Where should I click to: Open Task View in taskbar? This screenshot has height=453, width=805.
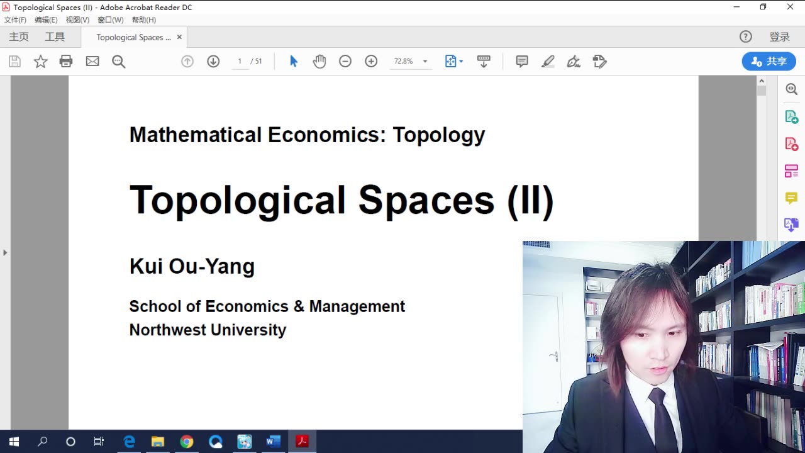tap(99, 442)
